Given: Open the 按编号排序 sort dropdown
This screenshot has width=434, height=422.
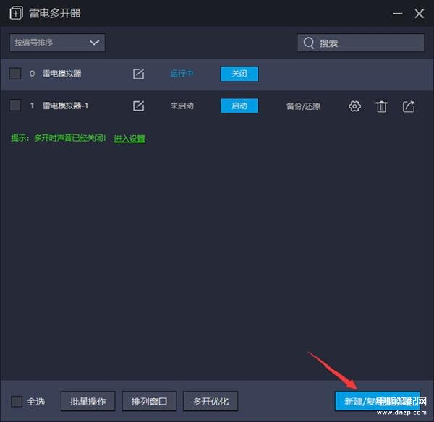Looking at the screenshot, I should 57,43.
